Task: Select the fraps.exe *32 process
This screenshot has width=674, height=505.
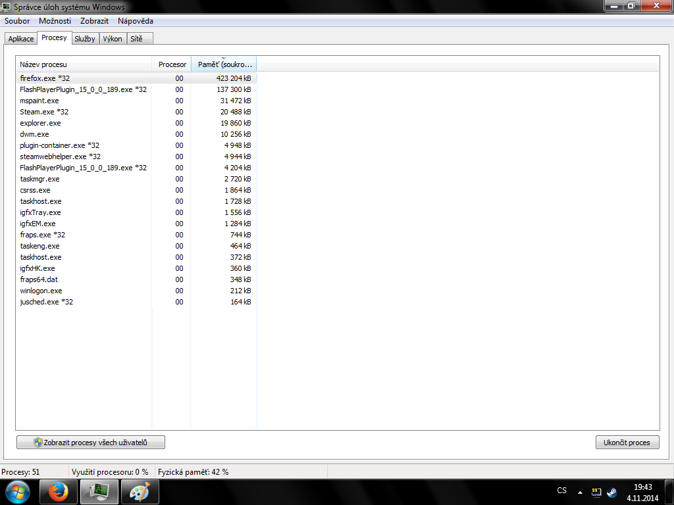Action: coord(136,235)
